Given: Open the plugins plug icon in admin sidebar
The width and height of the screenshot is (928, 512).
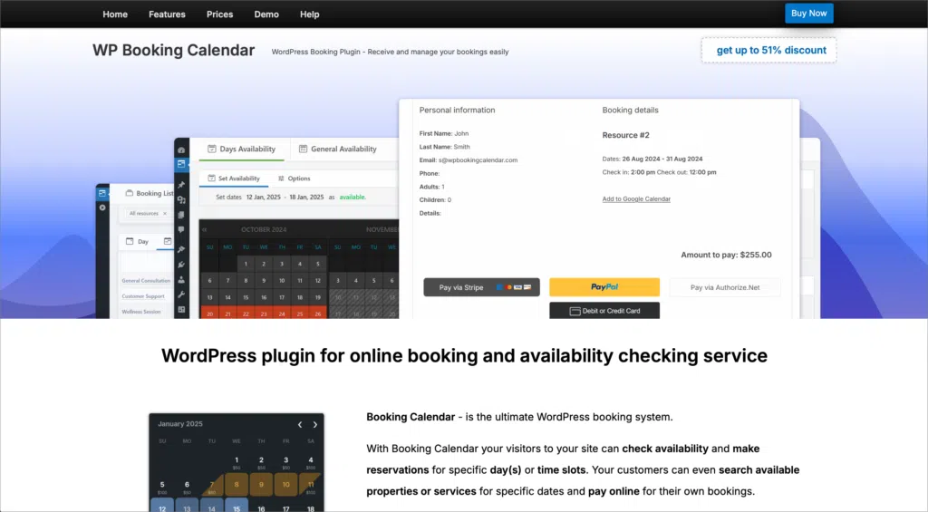Looking at the screenshot, I should point(181,265).
